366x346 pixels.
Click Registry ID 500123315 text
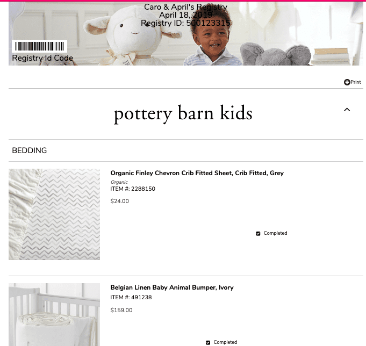(x=185, y=23)
